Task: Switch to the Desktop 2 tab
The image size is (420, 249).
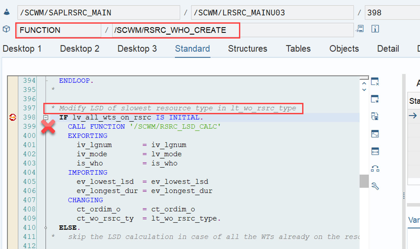Action: tap(80, 49)
